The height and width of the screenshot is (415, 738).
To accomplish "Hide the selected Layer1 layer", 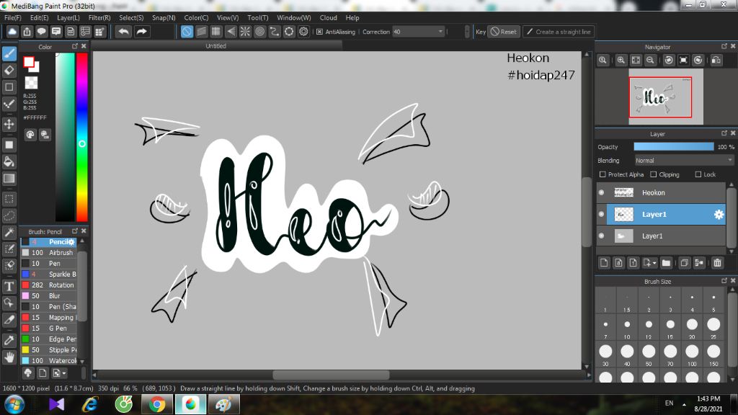I will click(x=601, y=214).
